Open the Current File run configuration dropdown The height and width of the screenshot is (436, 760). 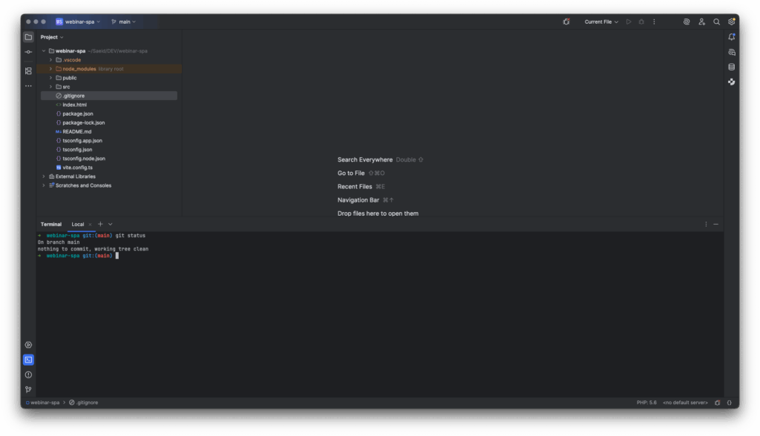tap(601, 22)
